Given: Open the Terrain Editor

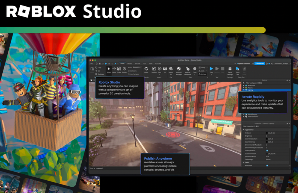Looking at the screenshot, I should (x=146, y=70).
